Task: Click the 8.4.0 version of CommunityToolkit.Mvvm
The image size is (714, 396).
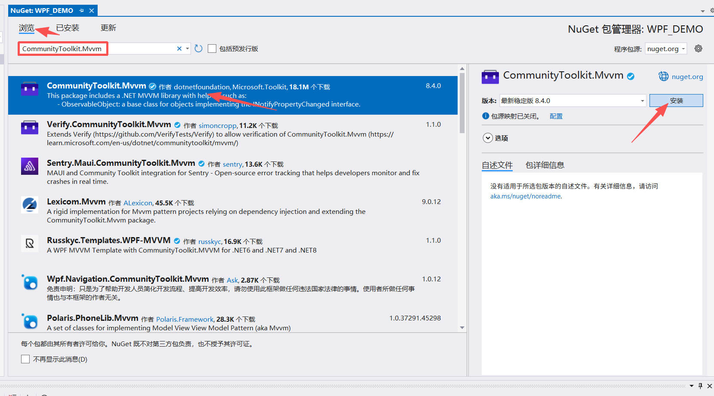Action: pyautogui.click(x=433, y=86)
